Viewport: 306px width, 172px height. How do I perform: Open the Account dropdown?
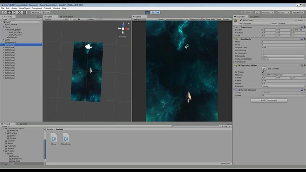(x=268, y=12)
